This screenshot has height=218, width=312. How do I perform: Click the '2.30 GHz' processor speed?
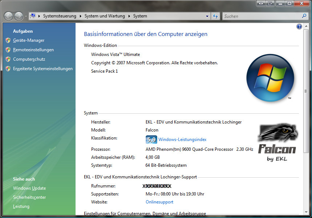click(245, 149)
